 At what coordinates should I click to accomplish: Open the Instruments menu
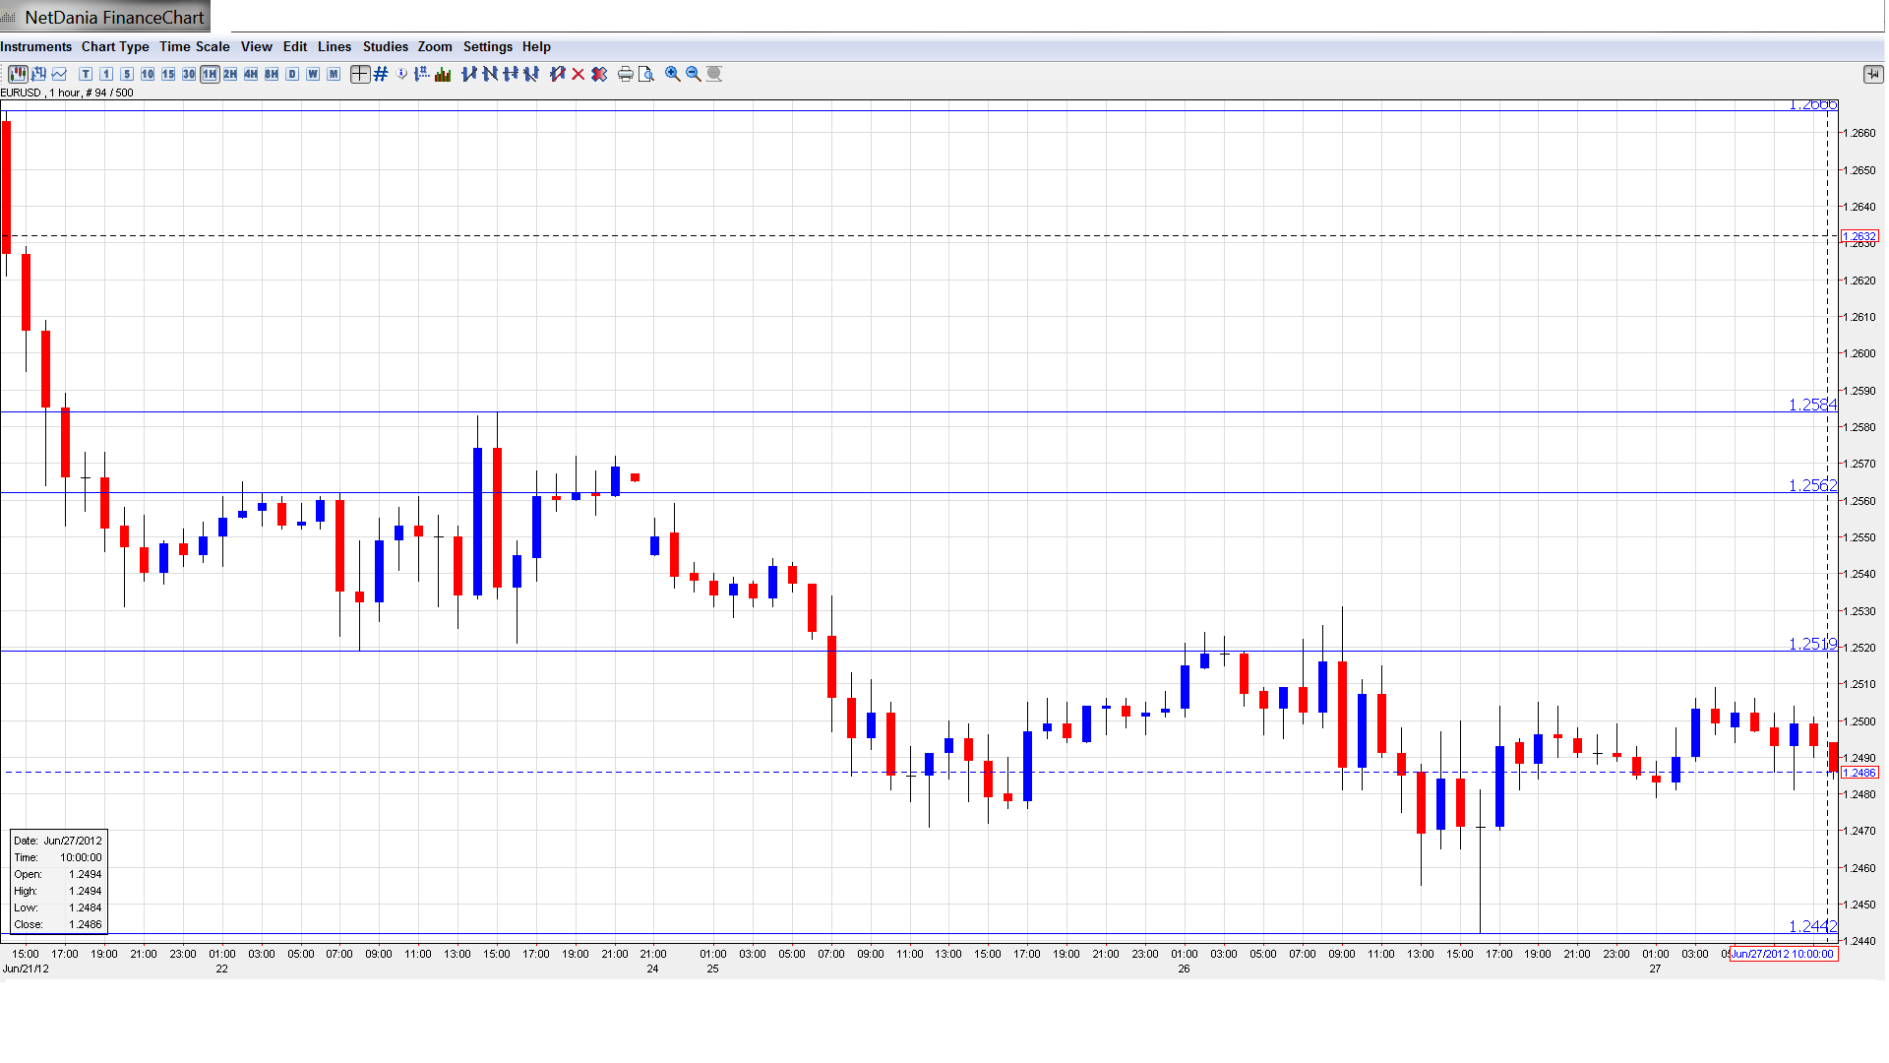point(36,46)
